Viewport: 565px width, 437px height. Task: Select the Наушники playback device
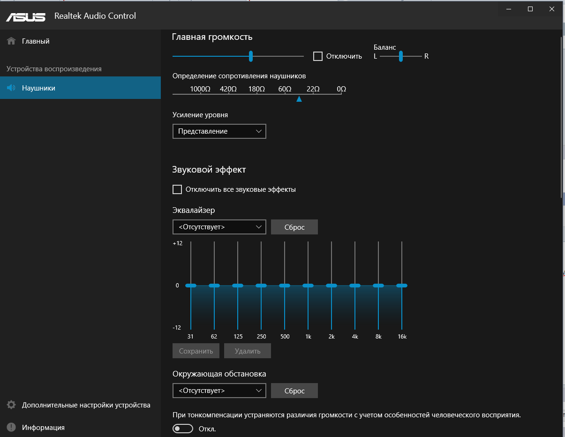(x=80, y=88)
